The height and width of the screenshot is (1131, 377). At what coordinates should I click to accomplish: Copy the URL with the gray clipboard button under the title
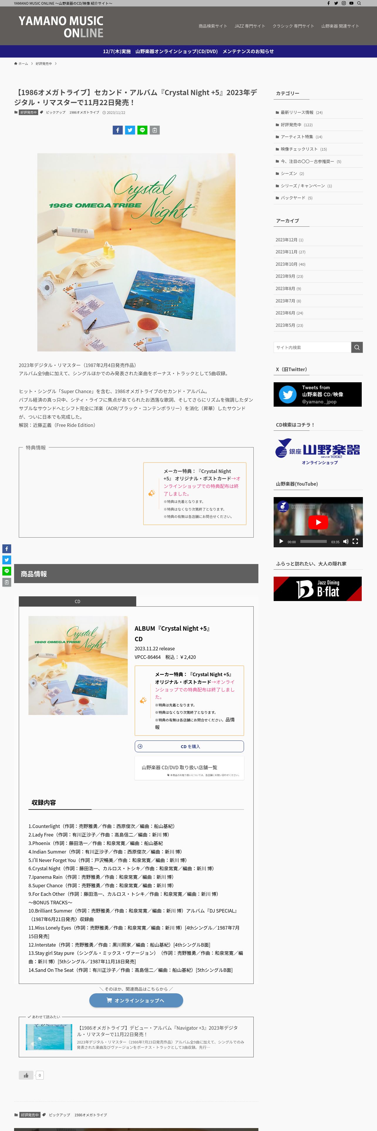pyautogui.click(x=154, y=130)
